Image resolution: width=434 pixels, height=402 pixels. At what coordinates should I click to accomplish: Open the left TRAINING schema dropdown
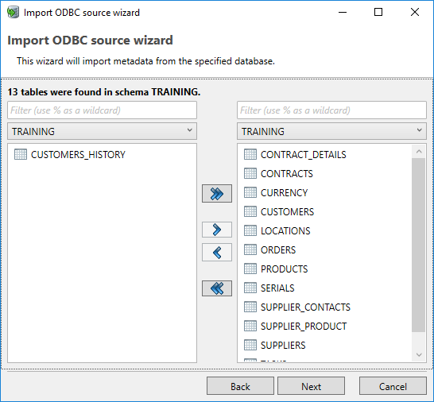102,131
